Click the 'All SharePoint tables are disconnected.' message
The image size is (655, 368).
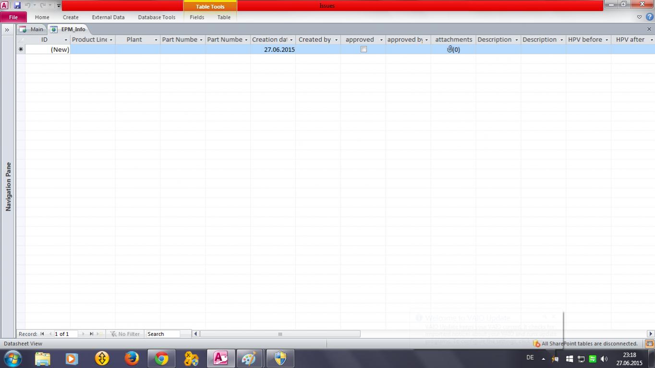pos(590,344)
